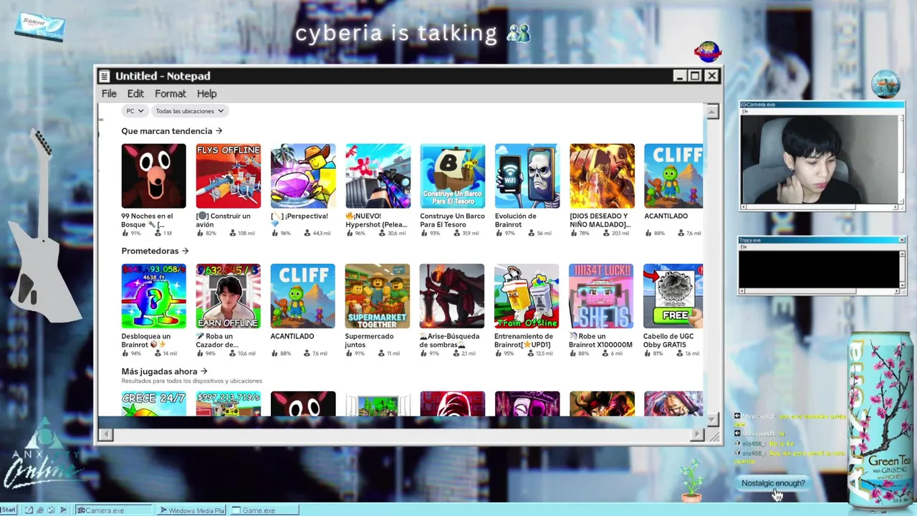This screenshot has width=917, height=516.
Task: Click Trippy.exe horizontal scrollbar right arrow
Action: [x=896, y=291]
